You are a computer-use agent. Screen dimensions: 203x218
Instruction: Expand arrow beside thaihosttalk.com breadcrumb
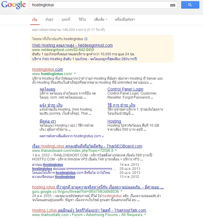point(145,215)
